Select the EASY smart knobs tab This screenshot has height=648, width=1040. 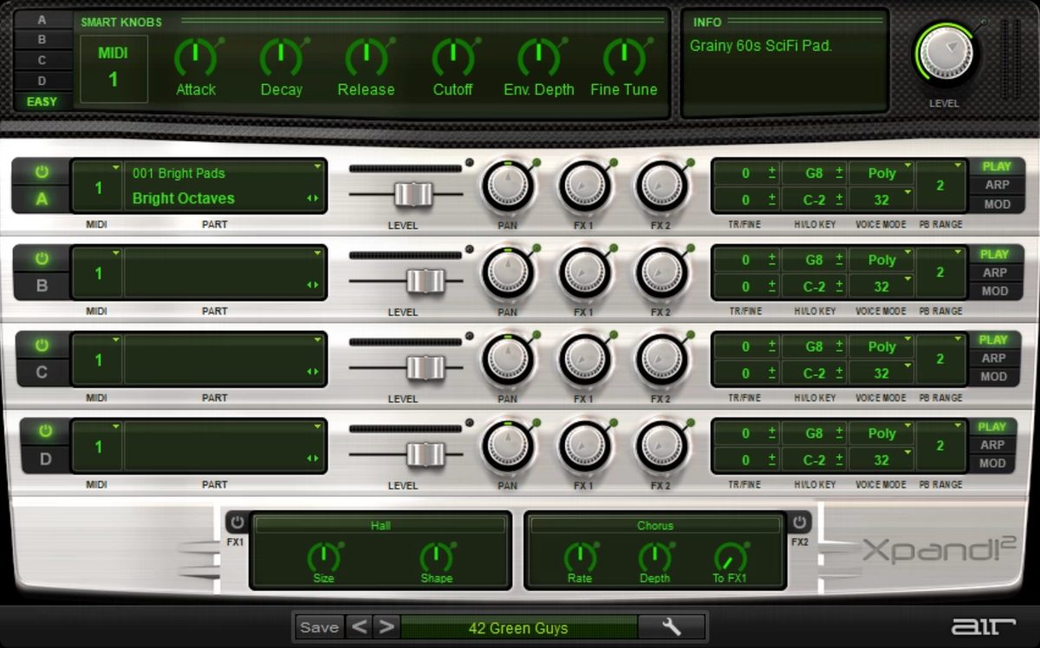pos(42,101)
